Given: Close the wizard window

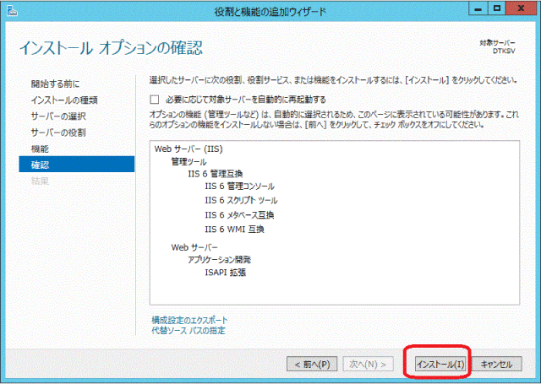Looking at the screenshot, I should coord(521,8).
